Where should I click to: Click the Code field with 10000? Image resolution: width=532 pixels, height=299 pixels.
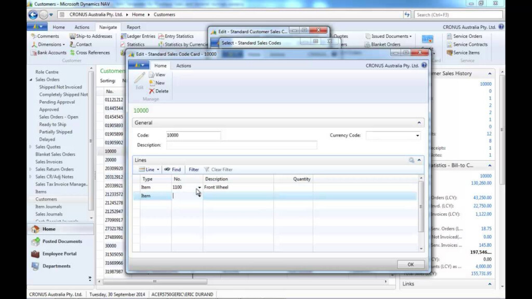click(193, 135)
